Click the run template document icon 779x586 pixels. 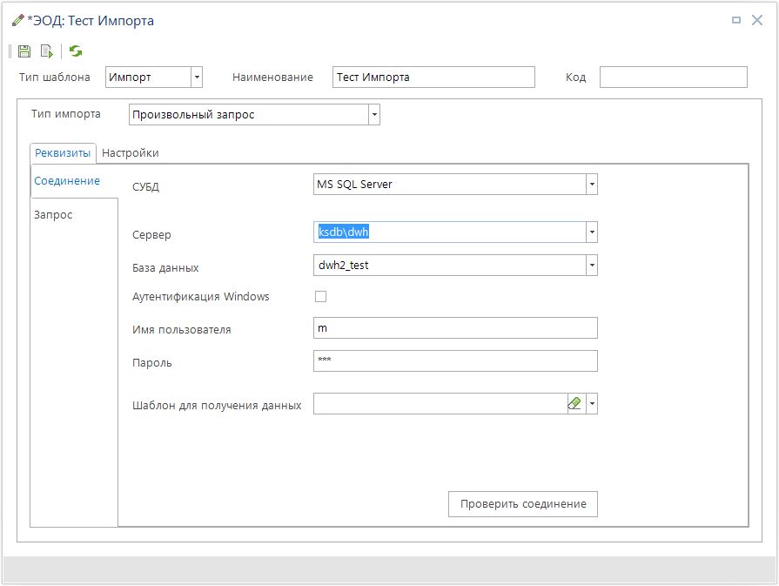point(46,51)
